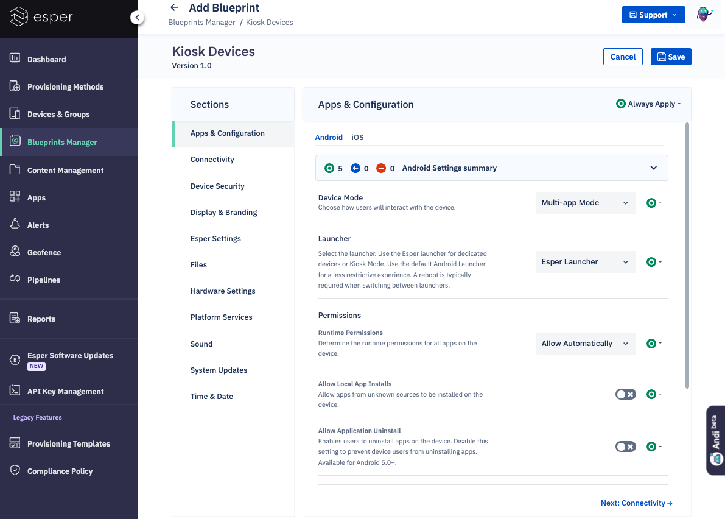Open the Dashboard from the sidebar
Screen dimensions: 725x519
click(x=46, y=59)
